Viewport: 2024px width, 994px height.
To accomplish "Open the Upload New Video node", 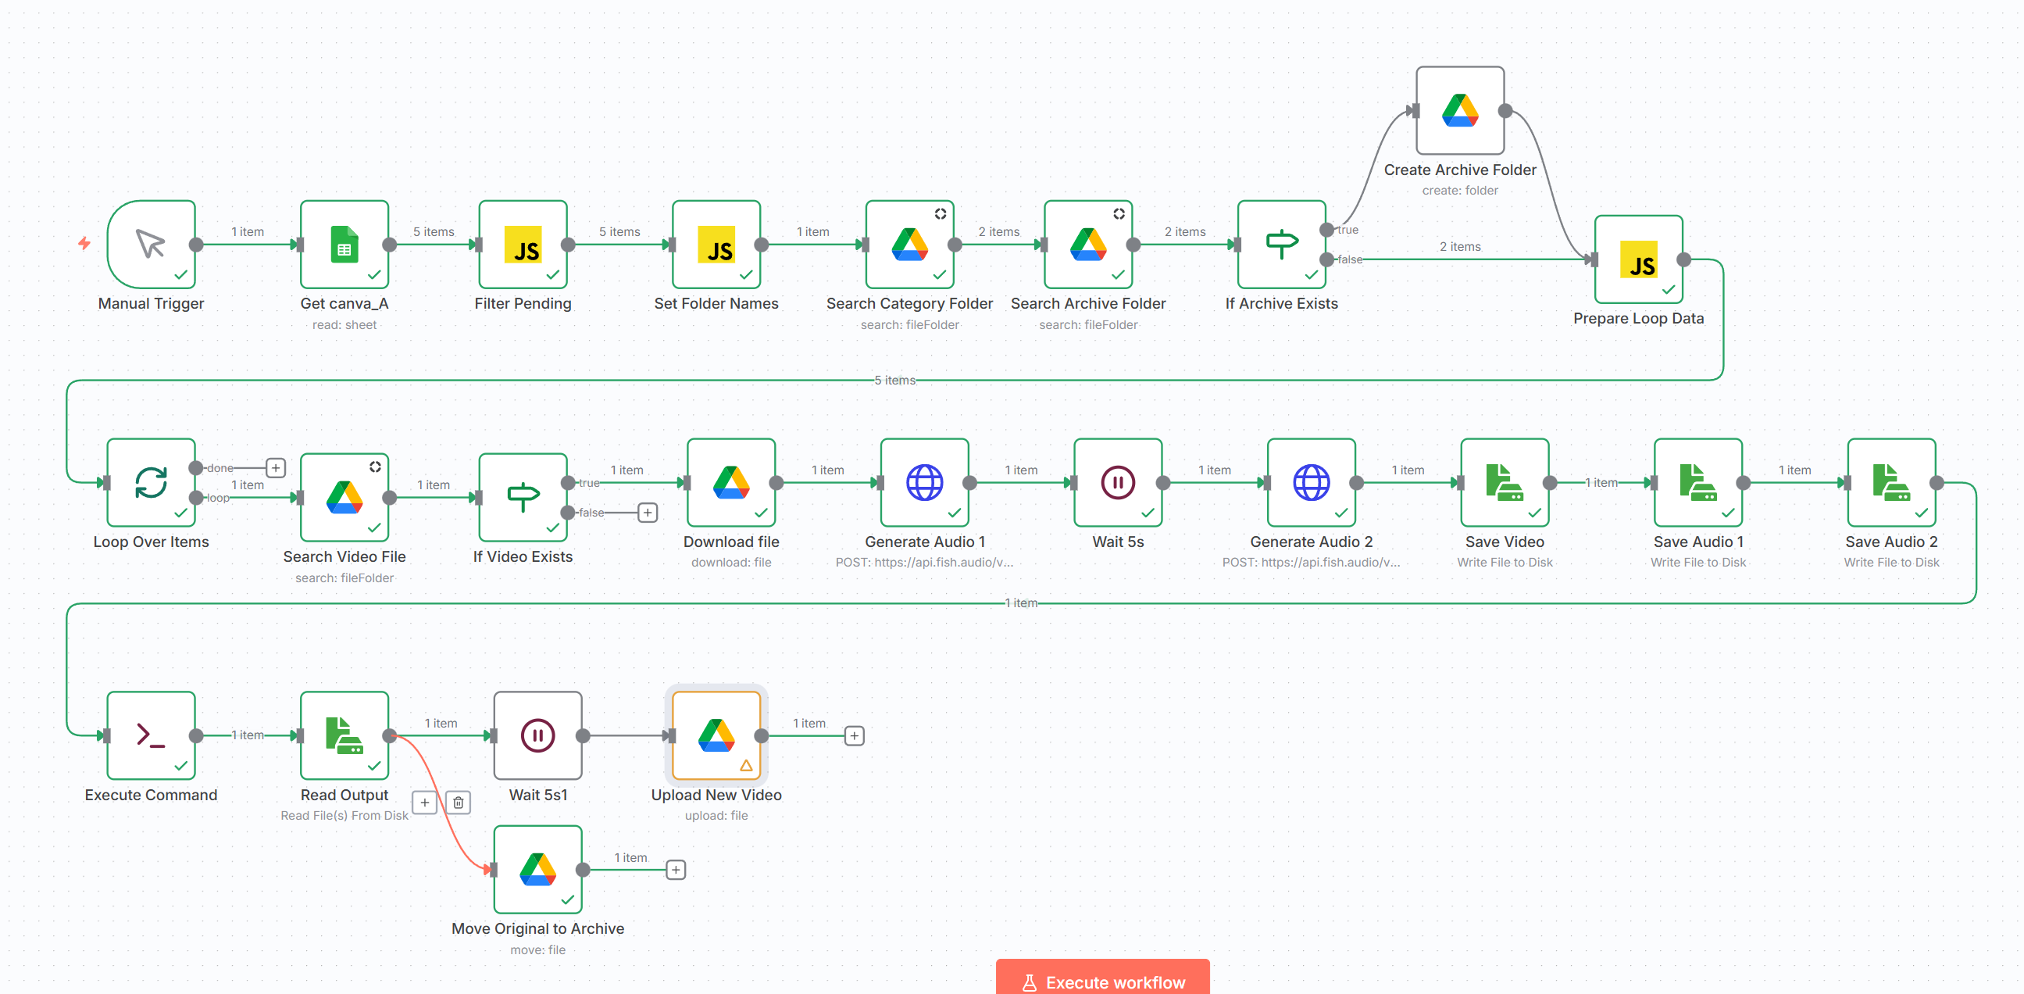I will point(716,735).
